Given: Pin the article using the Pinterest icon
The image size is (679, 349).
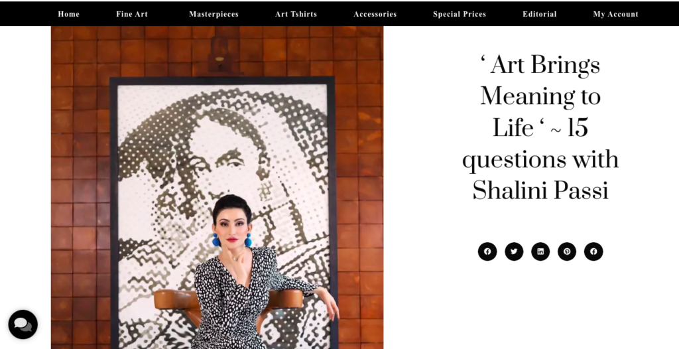Looking at the screenshot, I should 567,251.
